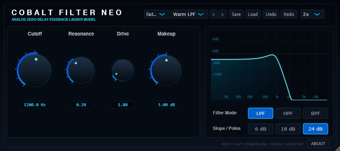Select BPF filter mode

pyautogui.click(x=316, y=113)
